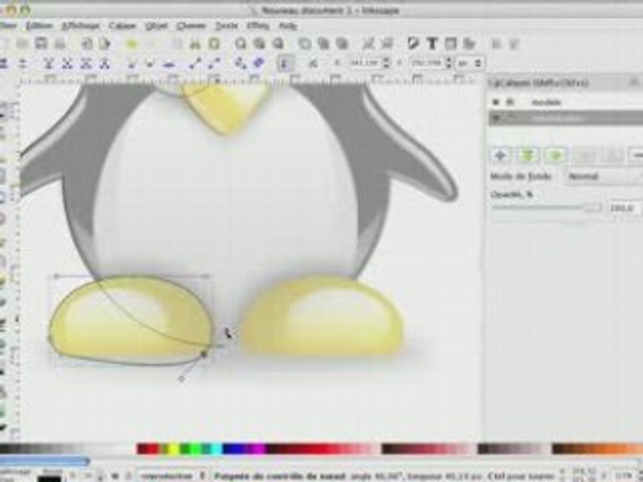The image size is (643, 482).
Task: Click the Import file icon
Action: pyautogui.click(x=87, y=44)
